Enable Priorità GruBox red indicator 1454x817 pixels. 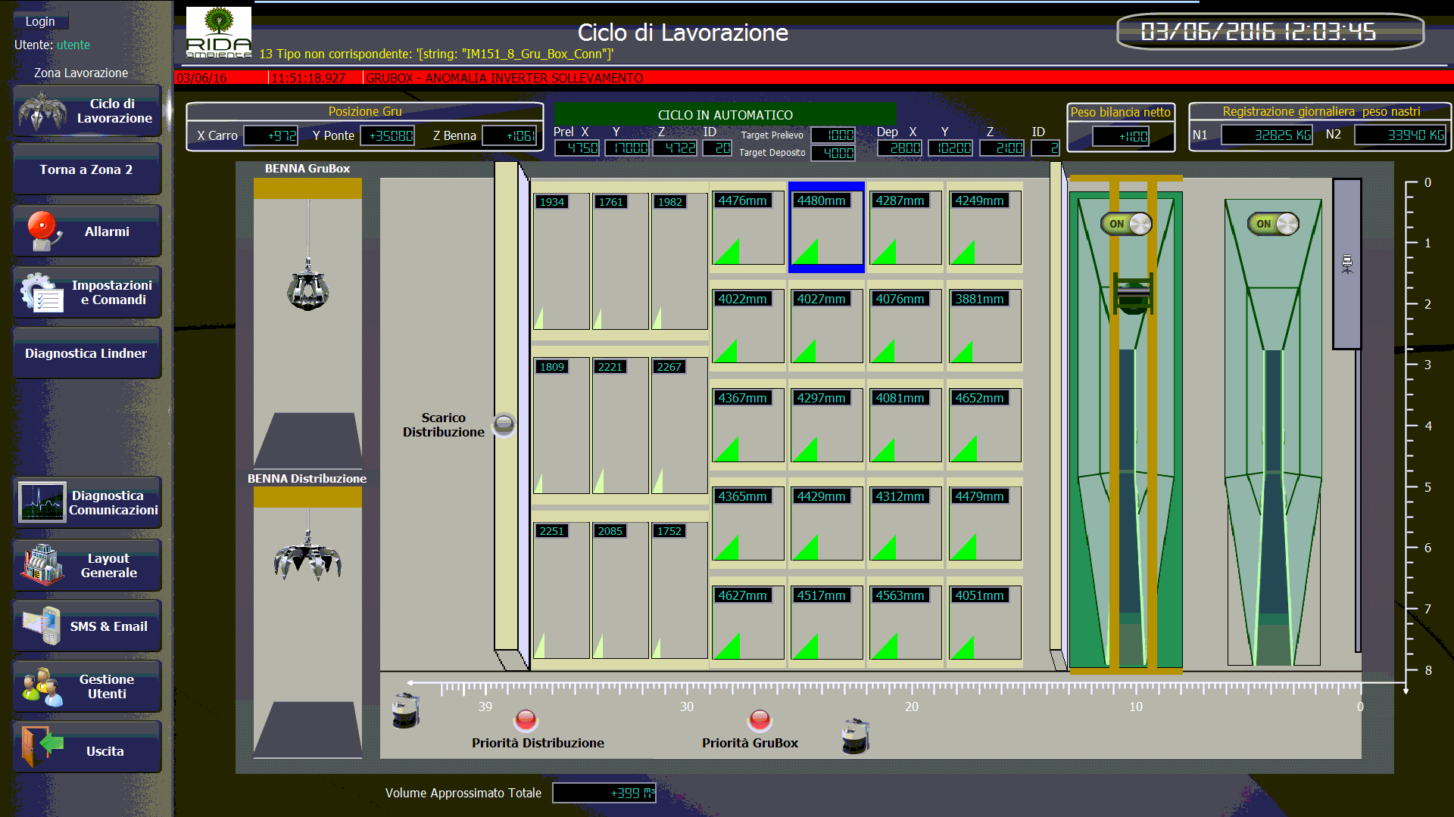pos(760,719)
